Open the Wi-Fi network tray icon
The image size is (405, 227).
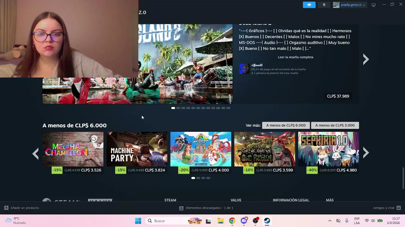pos(367,221)
